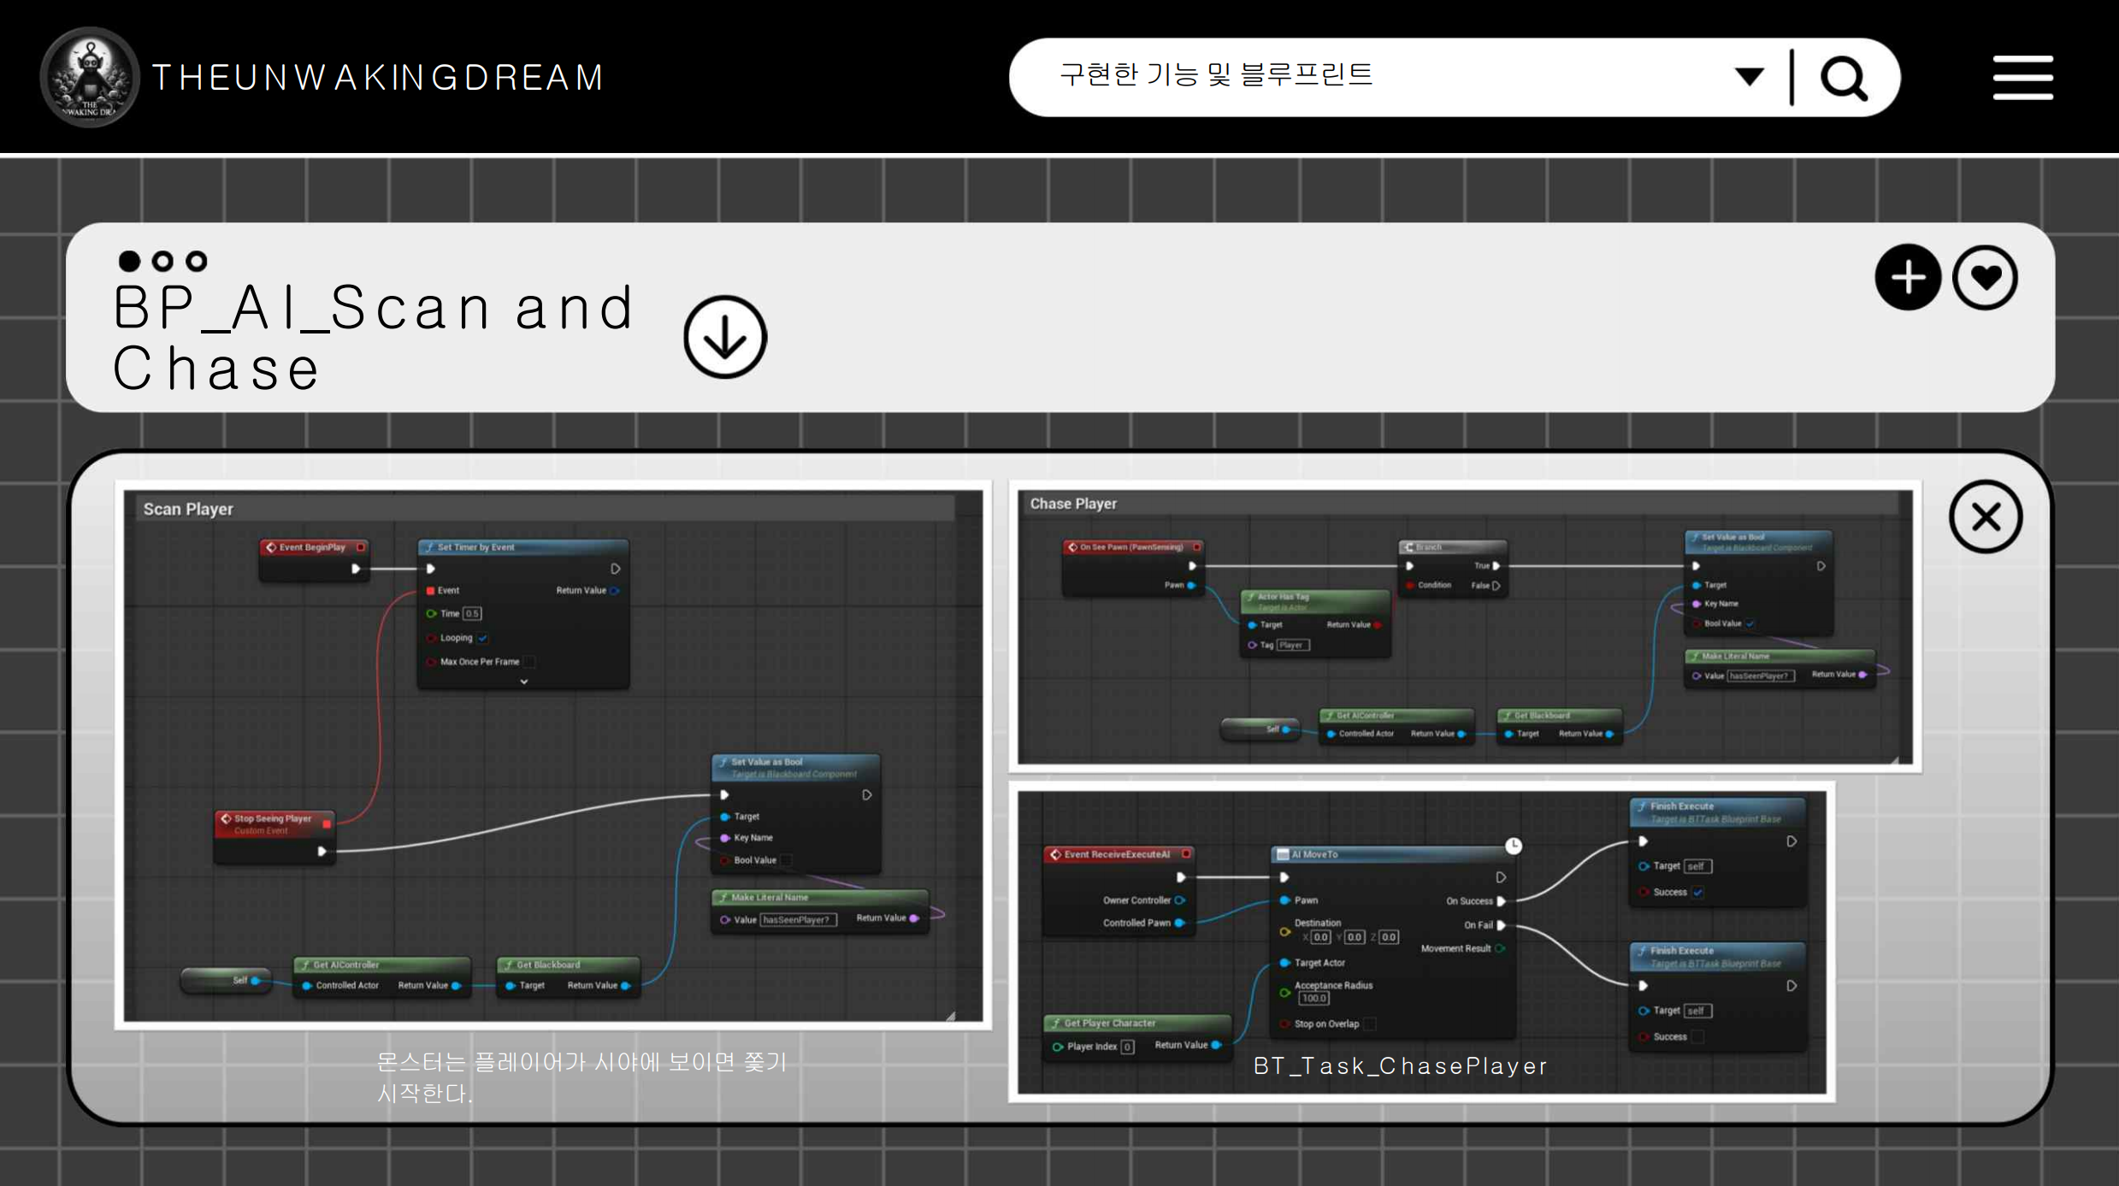
Task: Open the Scan Player blueprint image
Action: point(552,755)
